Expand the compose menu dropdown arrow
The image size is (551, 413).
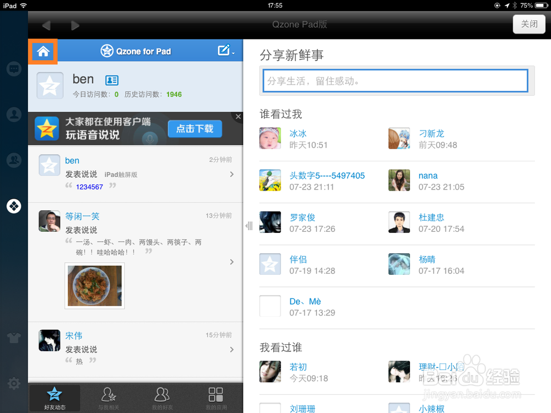pos(233,53)
